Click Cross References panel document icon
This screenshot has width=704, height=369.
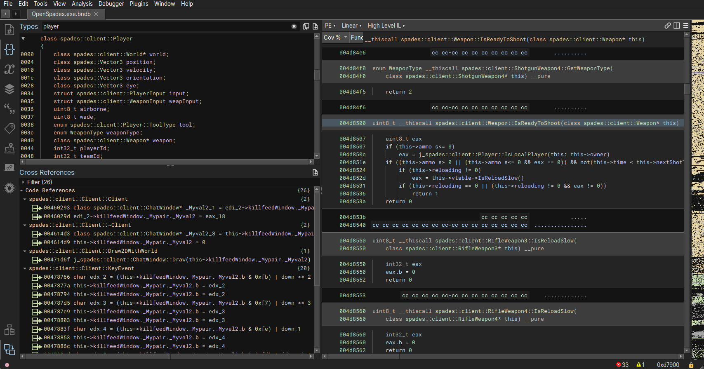click(x=315, y=172)
